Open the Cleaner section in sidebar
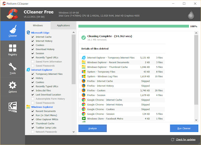Viewport: 201px width, 145px height. click(13, 31)
